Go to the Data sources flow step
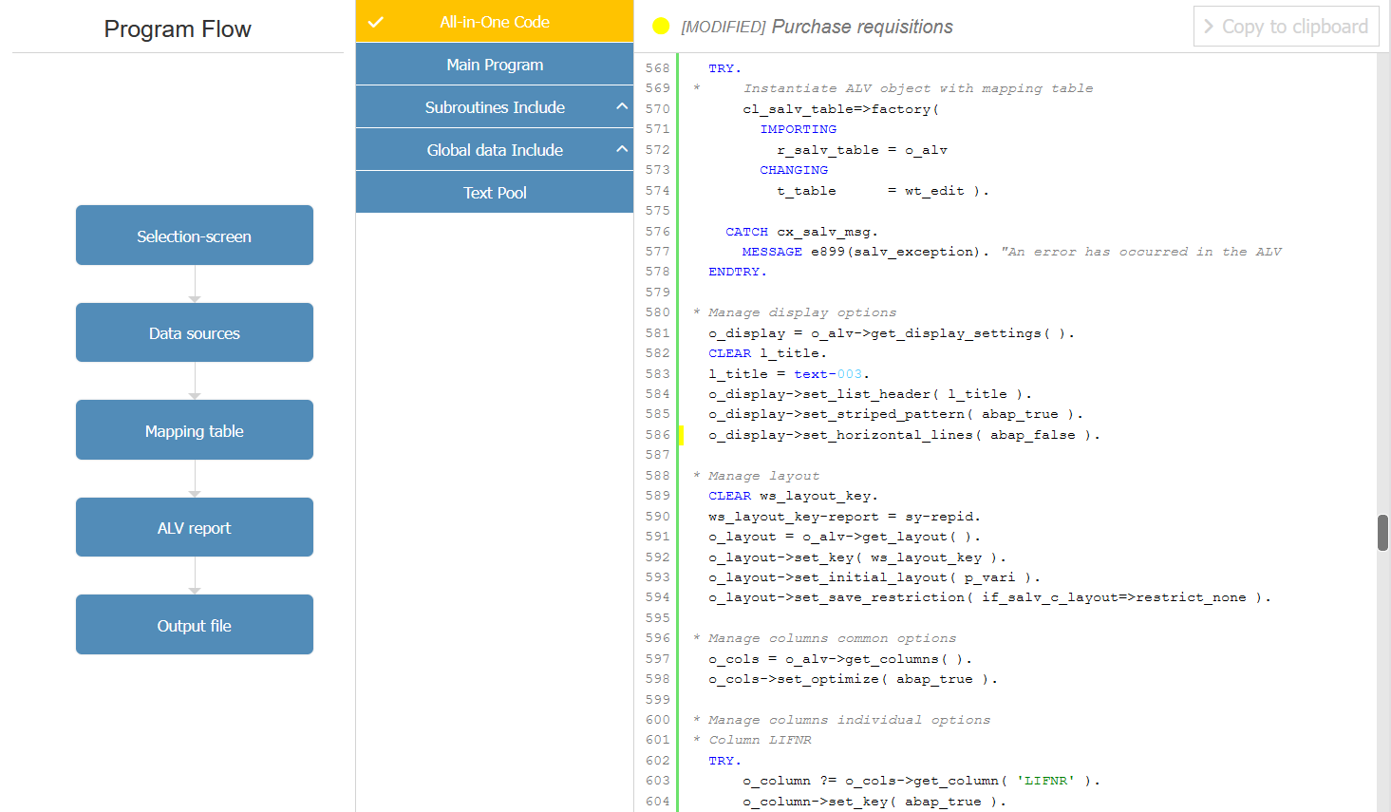This screenshot has height=812, width=1391. pyautogui.click(x=195, y=332)
